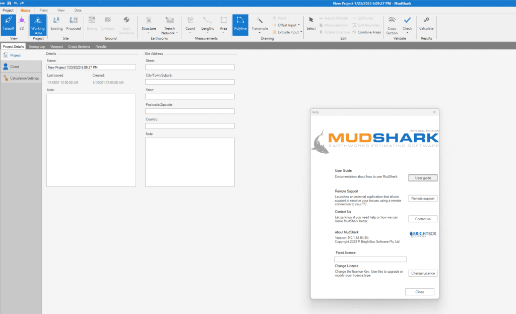
Task: Open the Plans ribbon tab
Action: (x=43, y=10)
